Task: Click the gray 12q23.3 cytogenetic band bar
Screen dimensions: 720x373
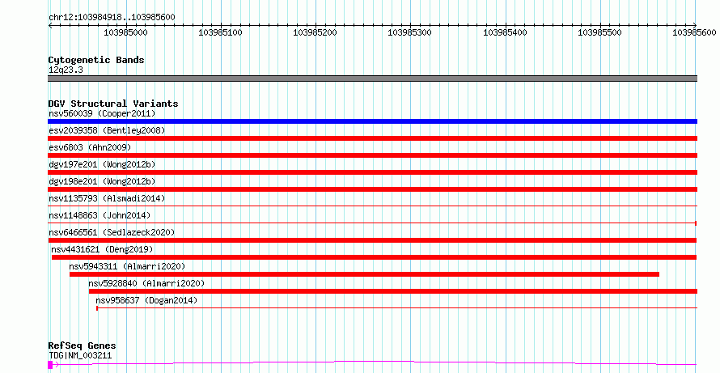Action: (372, 78)
